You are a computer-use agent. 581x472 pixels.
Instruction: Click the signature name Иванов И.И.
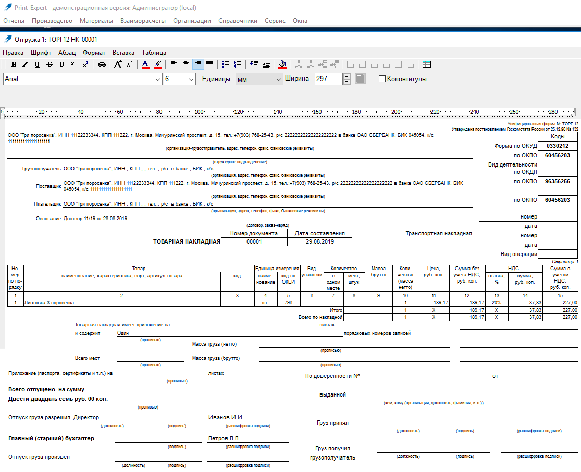[x=226, y=417]
